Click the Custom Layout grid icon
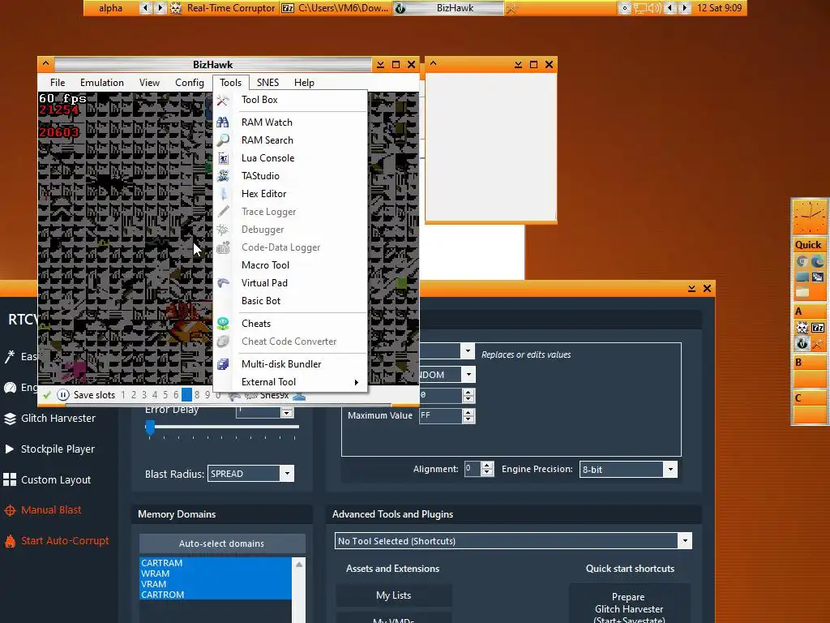The width and height of the screenshot is (830, 623). (10, 479)
